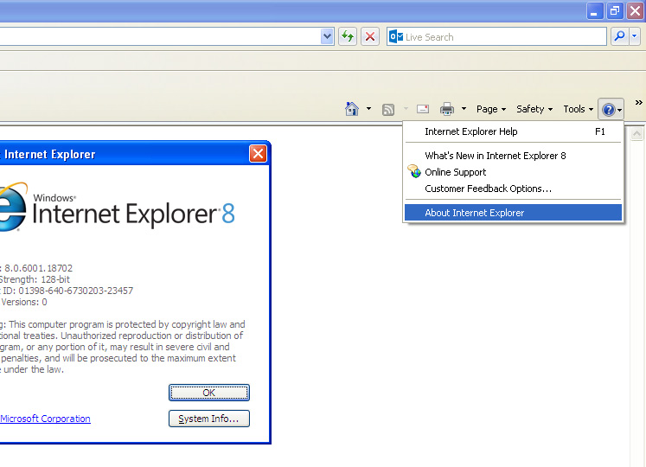
Task: Click the Search magnifier button
Action: click(x=619, y=36)
